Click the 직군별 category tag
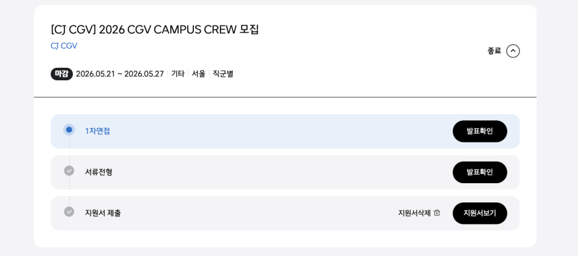 [x=223, y=74]
